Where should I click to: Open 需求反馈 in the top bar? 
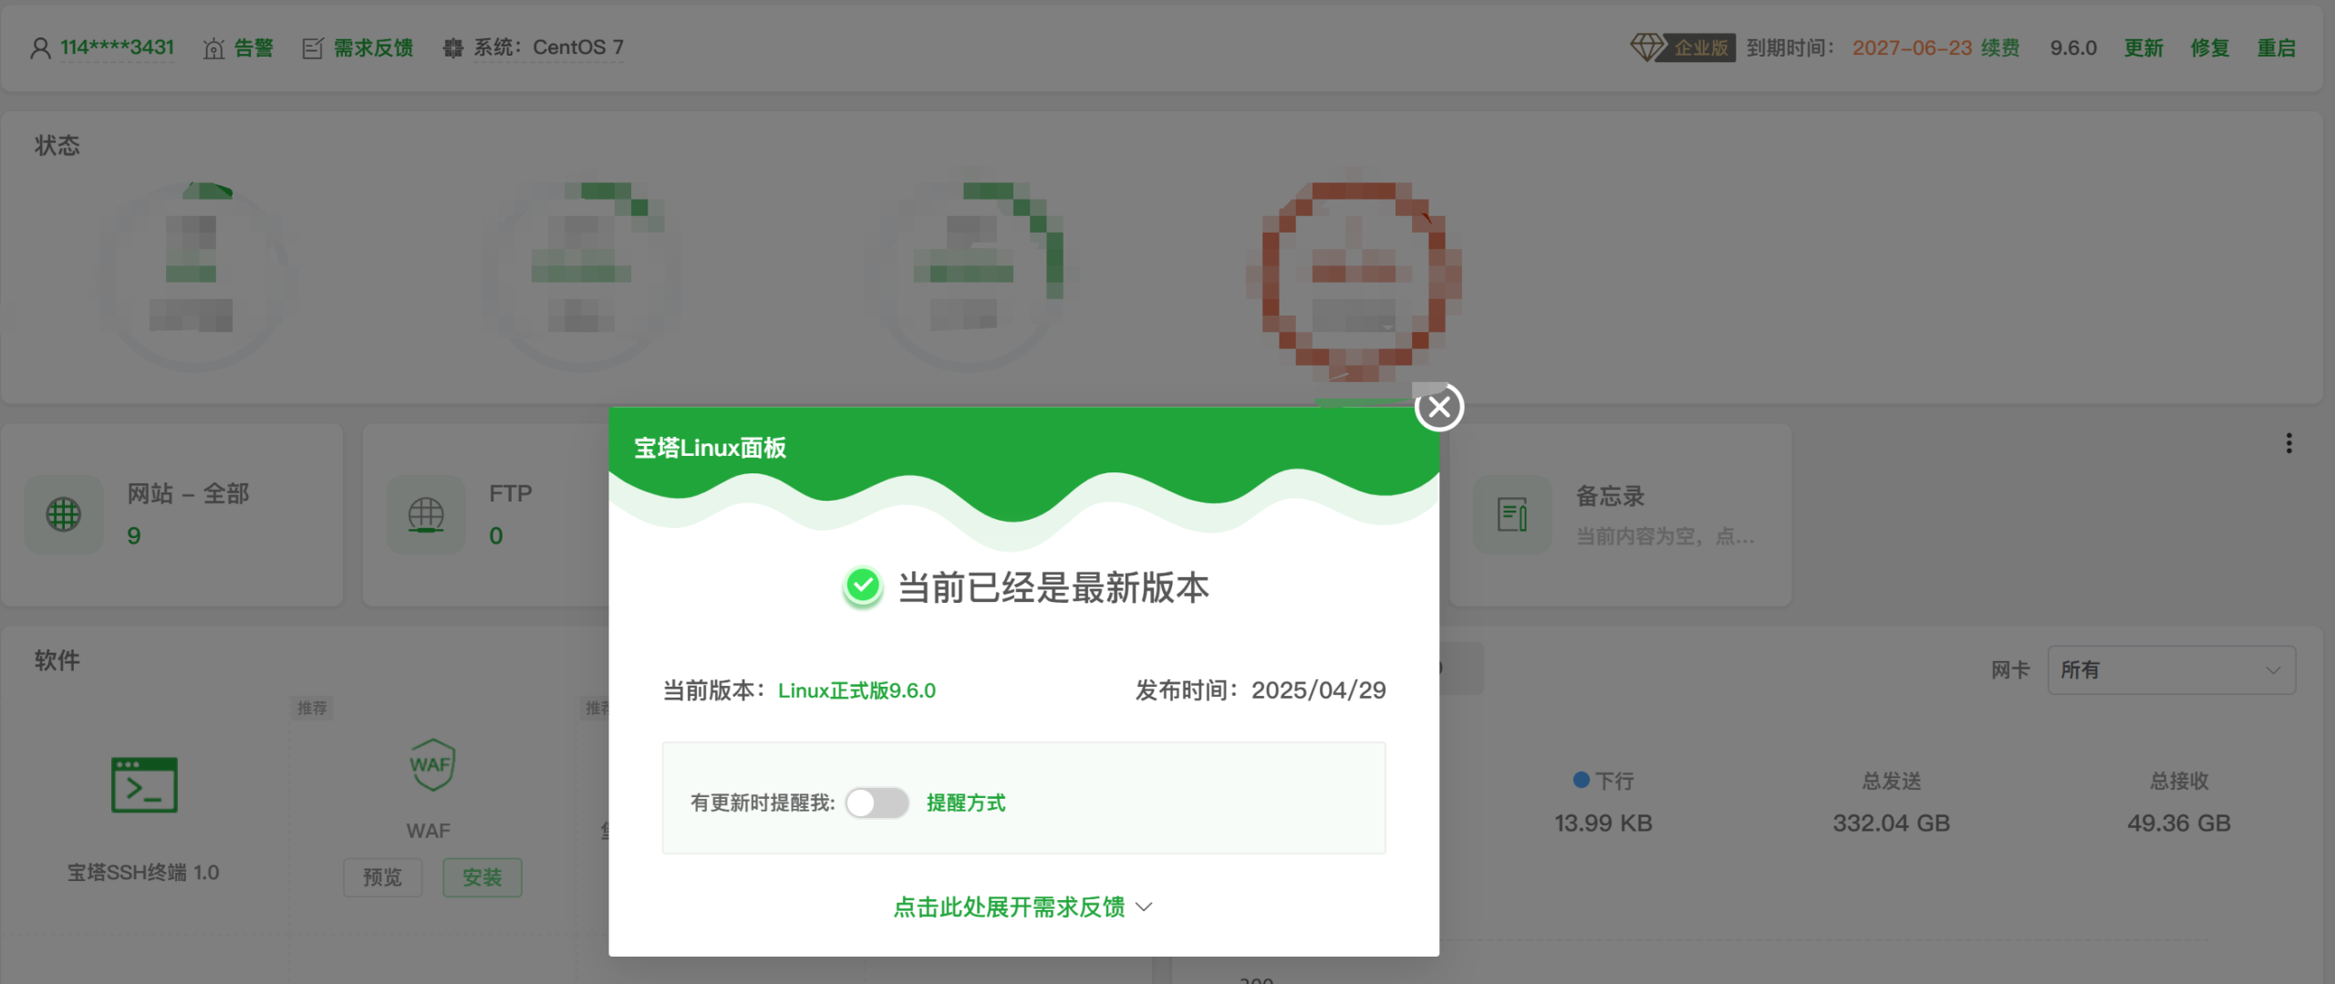click(373, 47)
